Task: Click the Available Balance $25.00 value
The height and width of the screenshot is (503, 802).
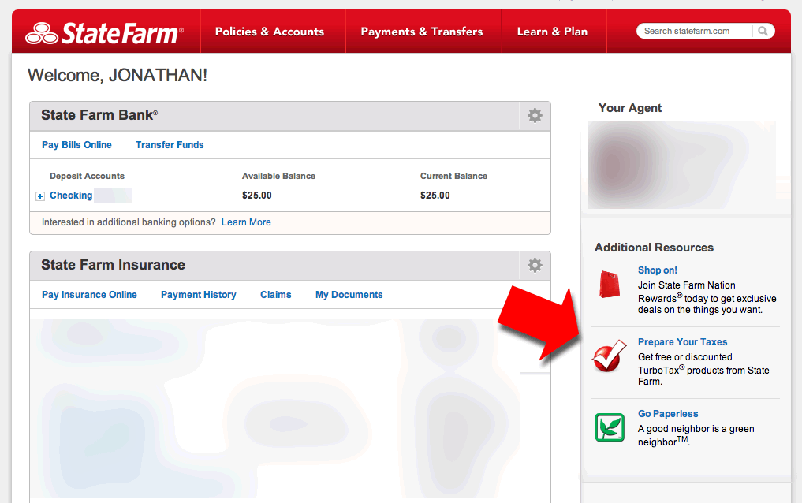Action: pyautogui.click(x=257, y=196)
